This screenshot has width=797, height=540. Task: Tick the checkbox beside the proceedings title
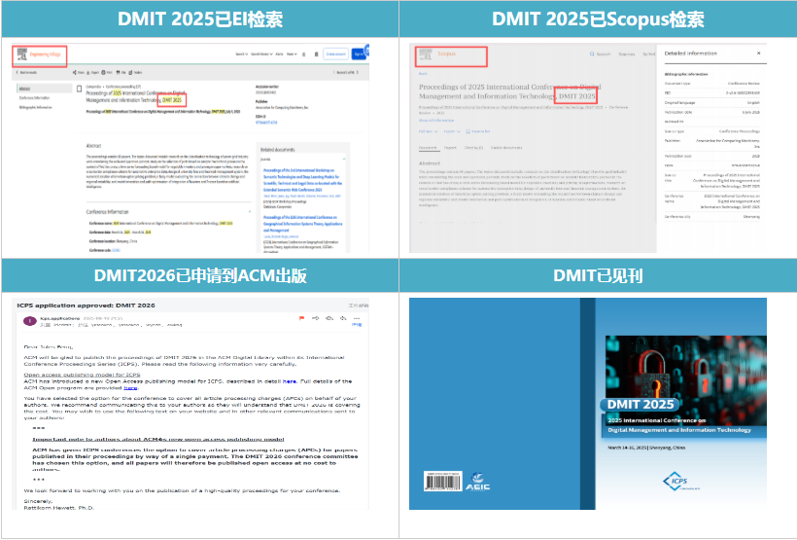tap(79, 89)
